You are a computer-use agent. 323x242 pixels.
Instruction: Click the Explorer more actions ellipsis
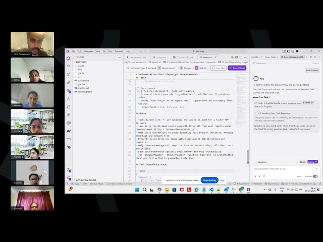coord(120,57)
